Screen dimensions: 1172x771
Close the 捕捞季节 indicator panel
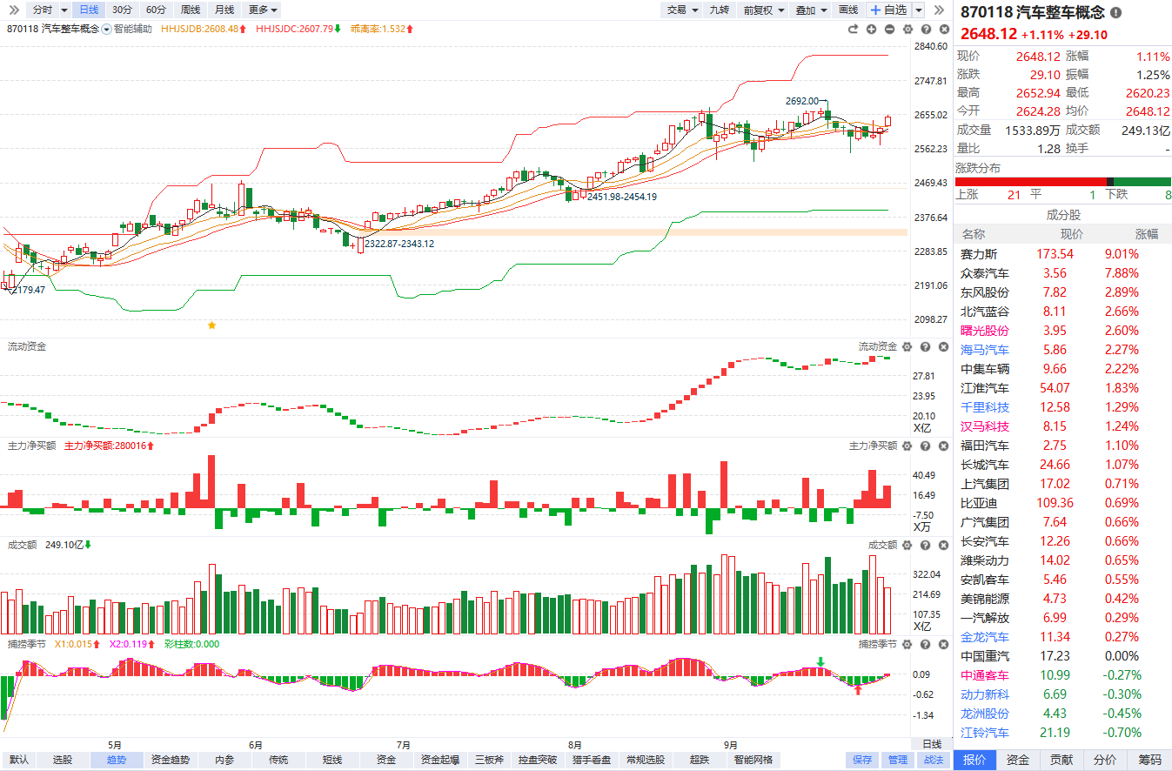[943, 644]
